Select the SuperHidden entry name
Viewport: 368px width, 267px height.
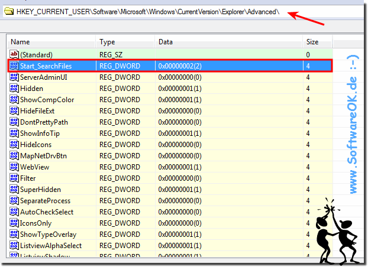[40, 190]
